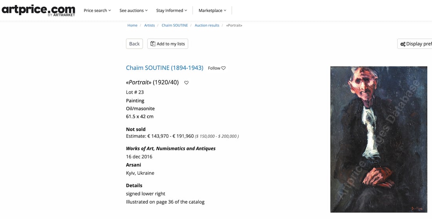Click the «Portrait» breadcrumb item
Viewport: 432px width, 219px height.
[234, 25]
